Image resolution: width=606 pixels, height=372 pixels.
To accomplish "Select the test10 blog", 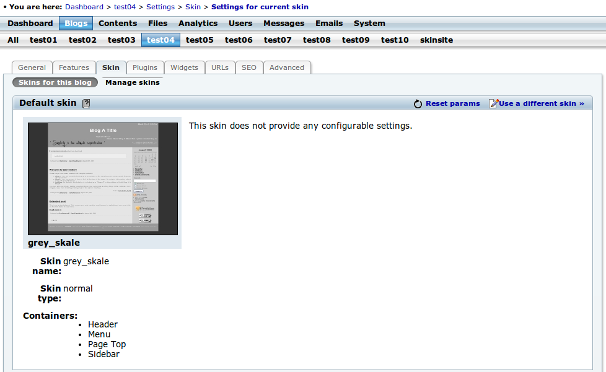I will point(395,40).
